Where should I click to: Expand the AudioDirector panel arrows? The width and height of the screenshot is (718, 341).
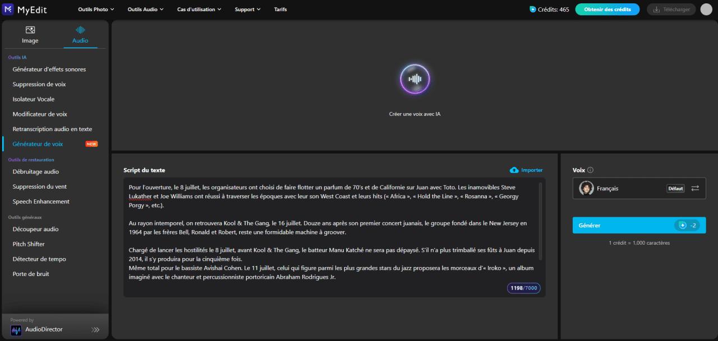pos(95,329)
